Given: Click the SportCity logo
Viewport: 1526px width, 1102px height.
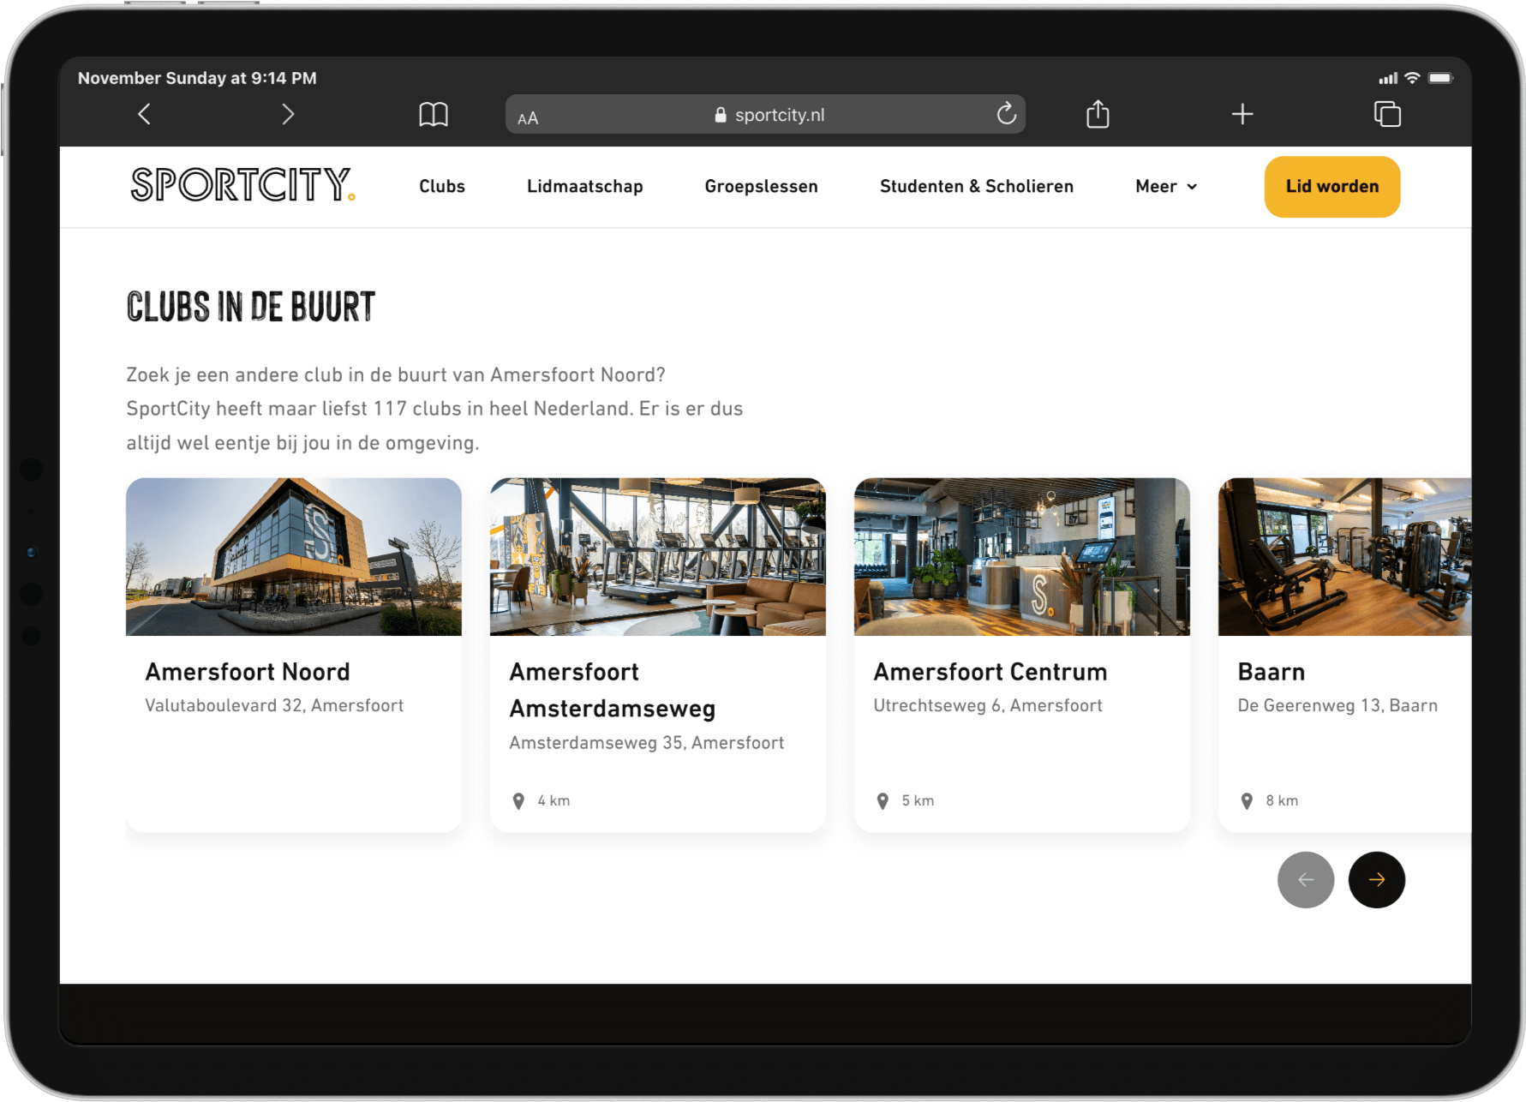Looking at the screenshot, I should tap(242, 184).
